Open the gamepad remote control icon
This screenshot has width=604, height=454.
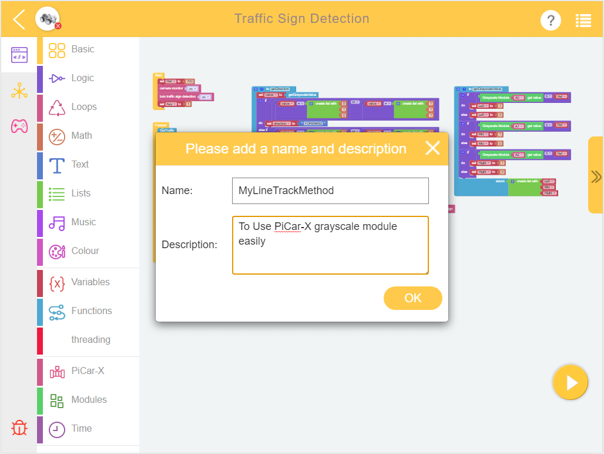pos(19,126)
